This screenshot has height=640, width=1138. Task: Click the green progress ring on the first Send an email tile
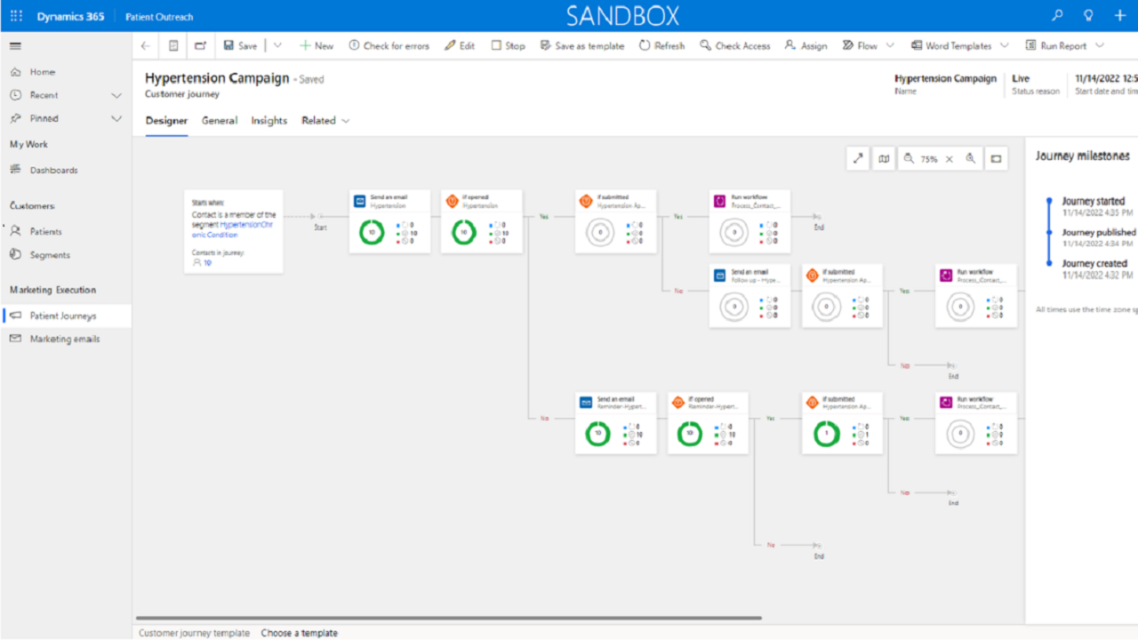(372, 233)
